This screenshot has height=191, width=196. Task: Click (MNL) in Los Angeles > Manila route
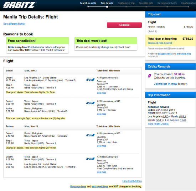pos(182,116)
